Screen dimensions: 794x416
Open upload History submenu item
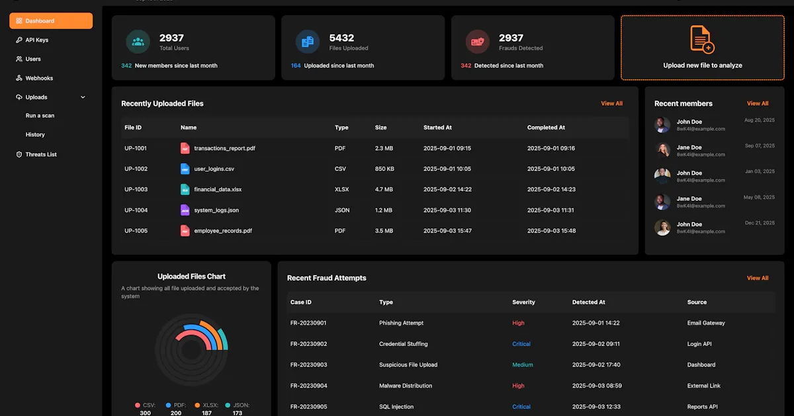[x=35, y=135]
